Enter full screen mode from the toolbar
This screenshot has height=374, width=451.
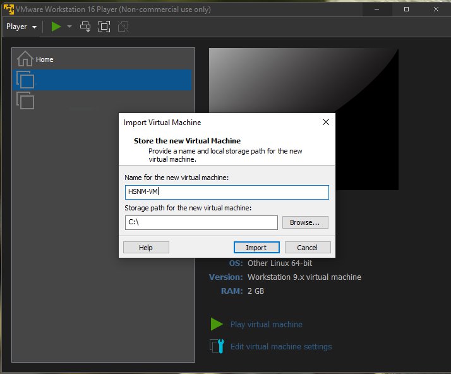[x=104, y=27]
